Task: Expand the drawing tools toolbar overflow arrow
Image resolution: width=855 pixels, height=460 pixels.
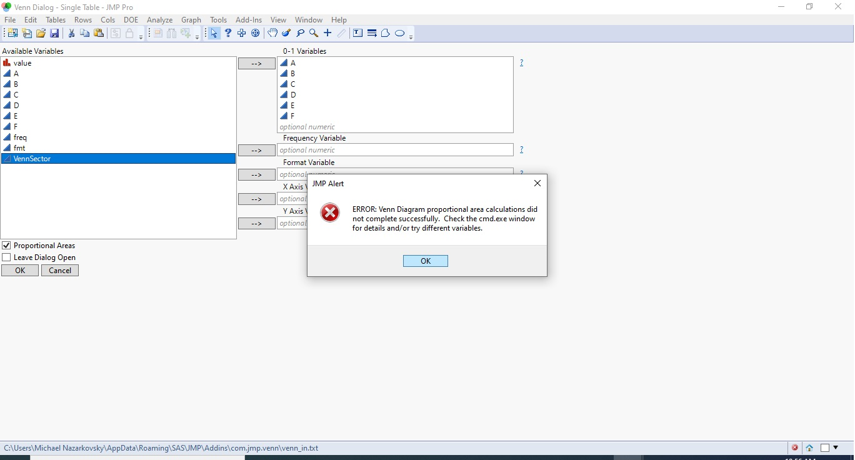Action: (411, 37)
